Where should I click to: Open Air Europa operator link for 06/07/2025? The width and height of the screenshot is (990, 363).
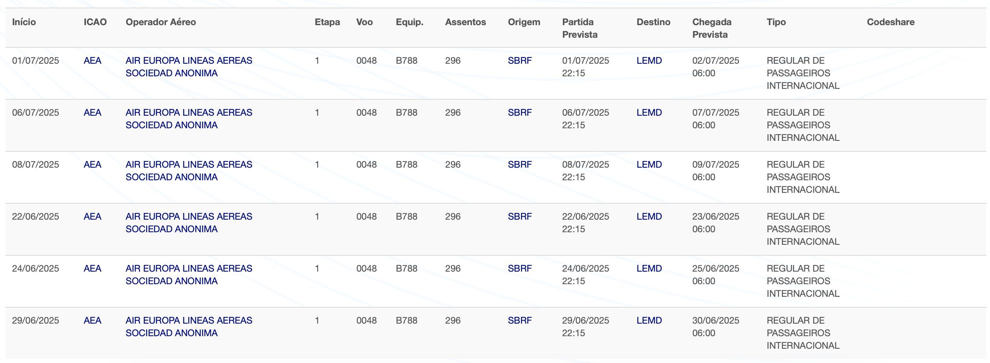click(189, 119)
